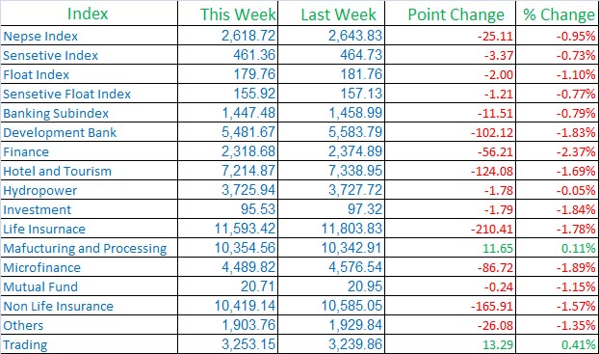Click Trading percent change 0.41%
This screenshot has height=354, width=599.
[578, 344]
